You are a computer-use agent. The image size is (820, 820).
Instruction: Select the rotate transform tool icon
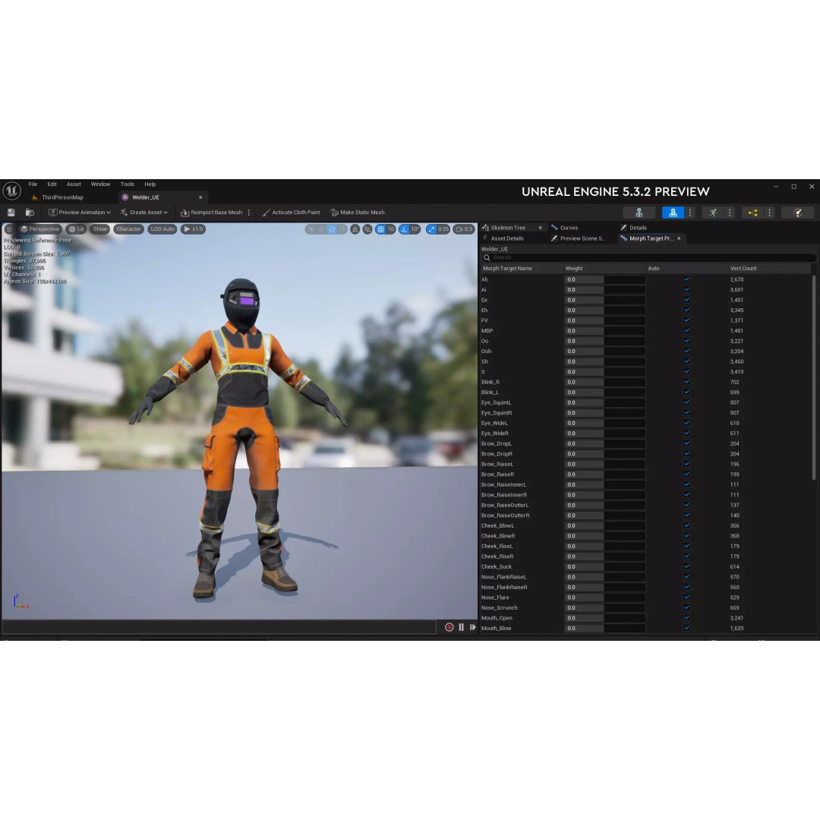332,229
